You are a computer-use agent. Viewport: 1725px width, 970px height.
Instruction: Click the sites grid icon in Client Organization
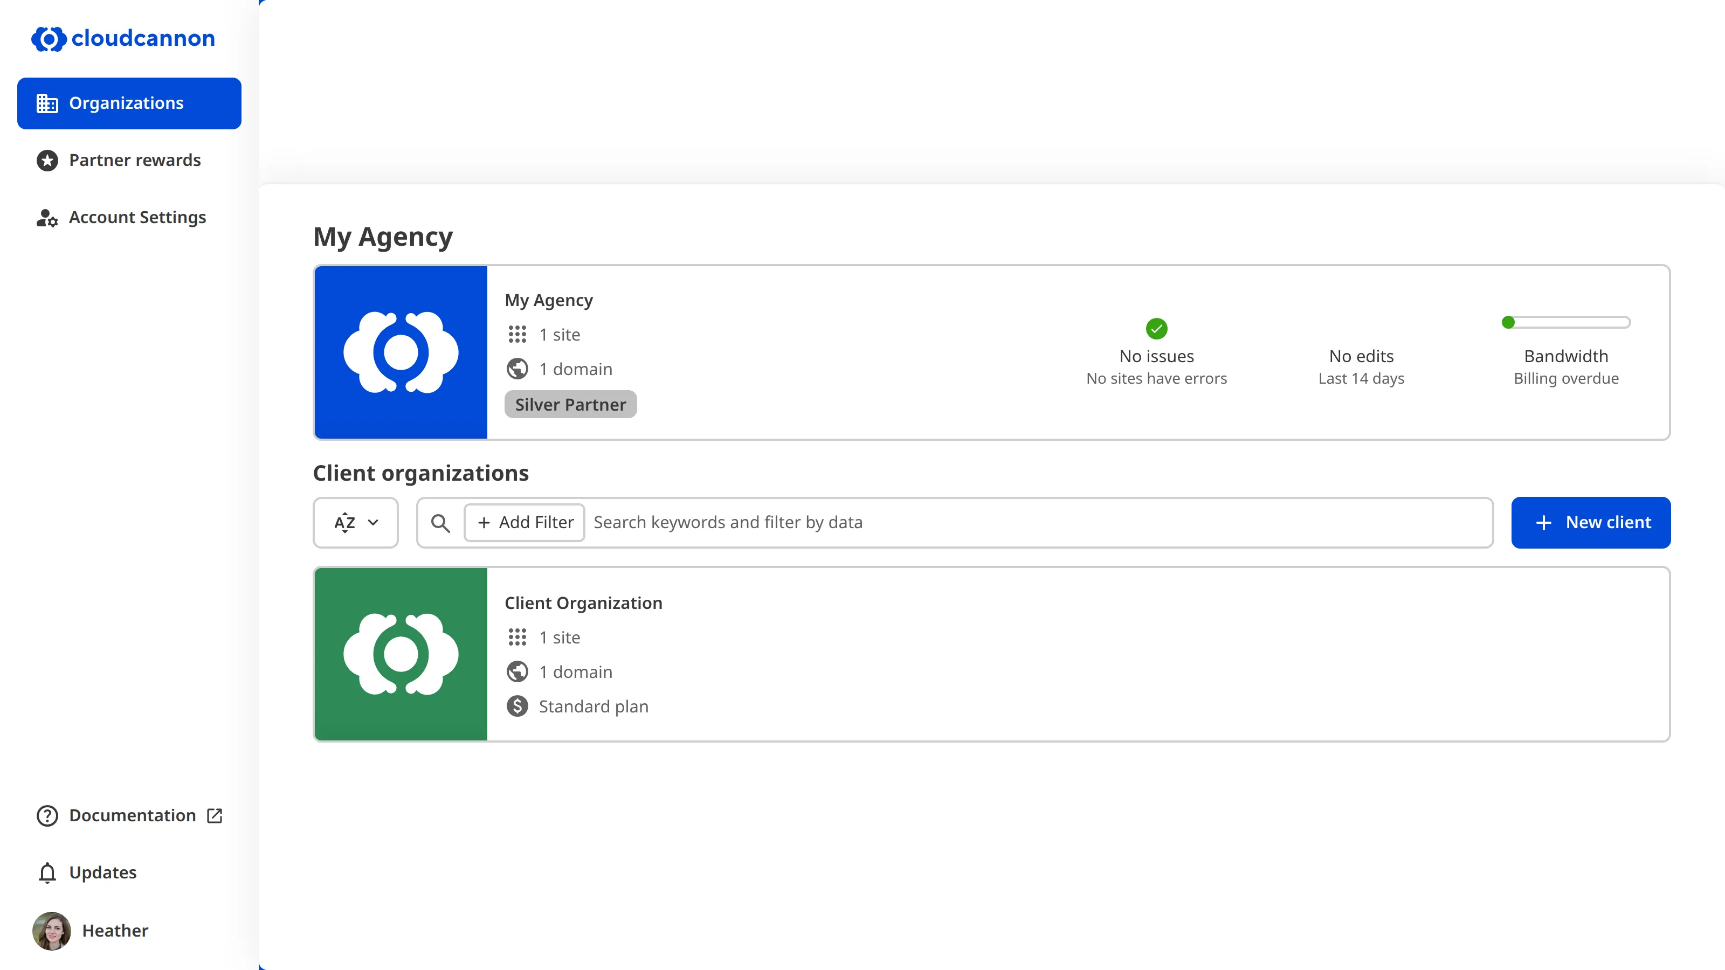517,638
